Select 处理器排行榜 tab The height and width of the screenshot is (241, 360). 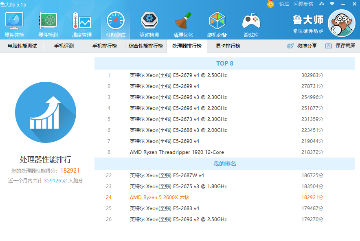click(187, 46)
